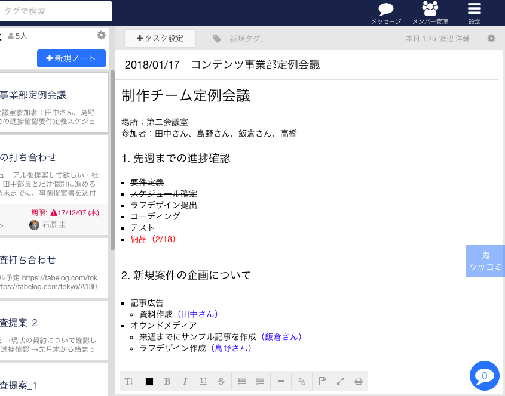Insert a bulleted list
Screen dimensions: 505x396
tap(242, 382)
